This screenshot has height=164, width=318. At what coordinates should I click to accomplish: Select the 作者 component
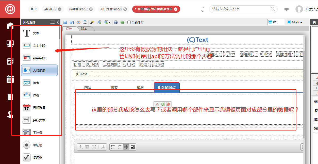pyautogui.click(x=39, y=95)
